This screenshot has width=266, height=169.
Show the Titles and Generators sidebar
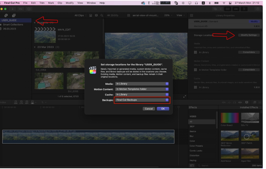coord(14,15)
